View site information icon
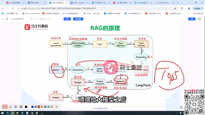The image size is (205, 115). pos(18,9)
